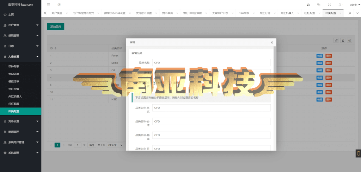Click 删除 for the NSE row

click(x=329, y=100)
